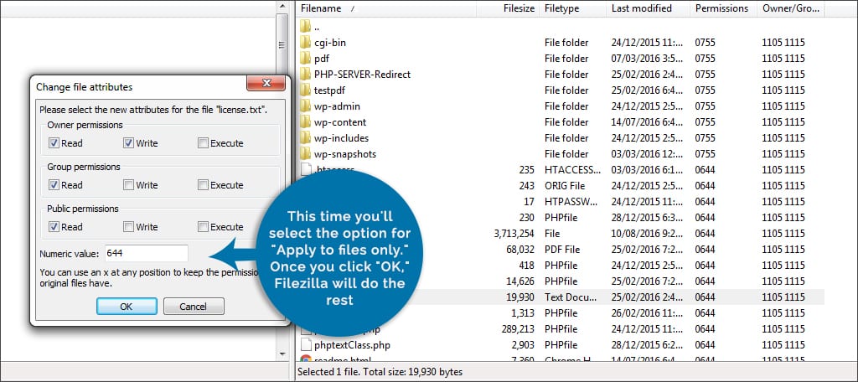Screen dimensions: 858x382
Task: Click the ORIG File filetype cell
Action: tap(565, 185)
